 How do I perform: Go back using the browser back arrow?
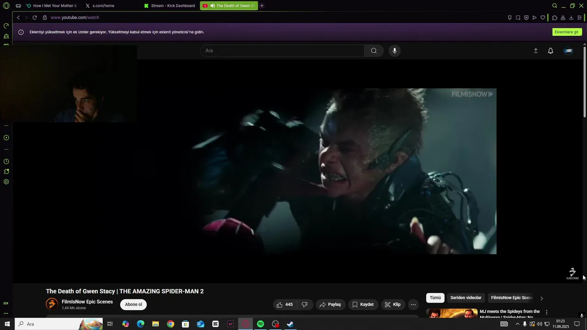pyautogui.click(x=18, y=17)
